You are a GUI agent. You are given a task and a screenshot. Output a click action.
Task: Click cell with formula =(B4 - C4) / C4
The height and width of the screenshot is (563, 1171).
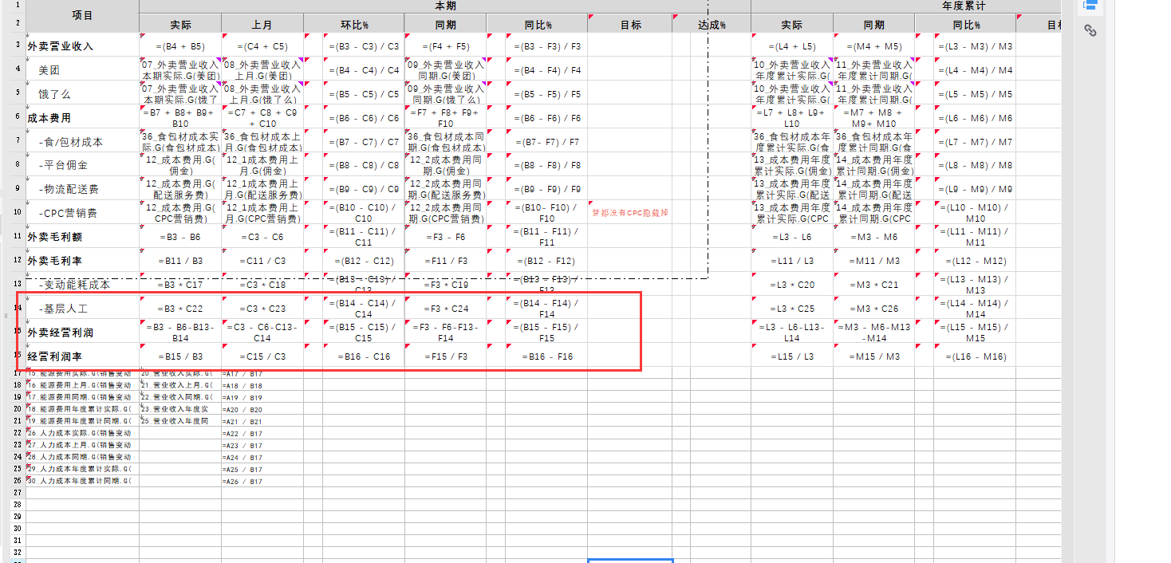(x=364, y=70)
